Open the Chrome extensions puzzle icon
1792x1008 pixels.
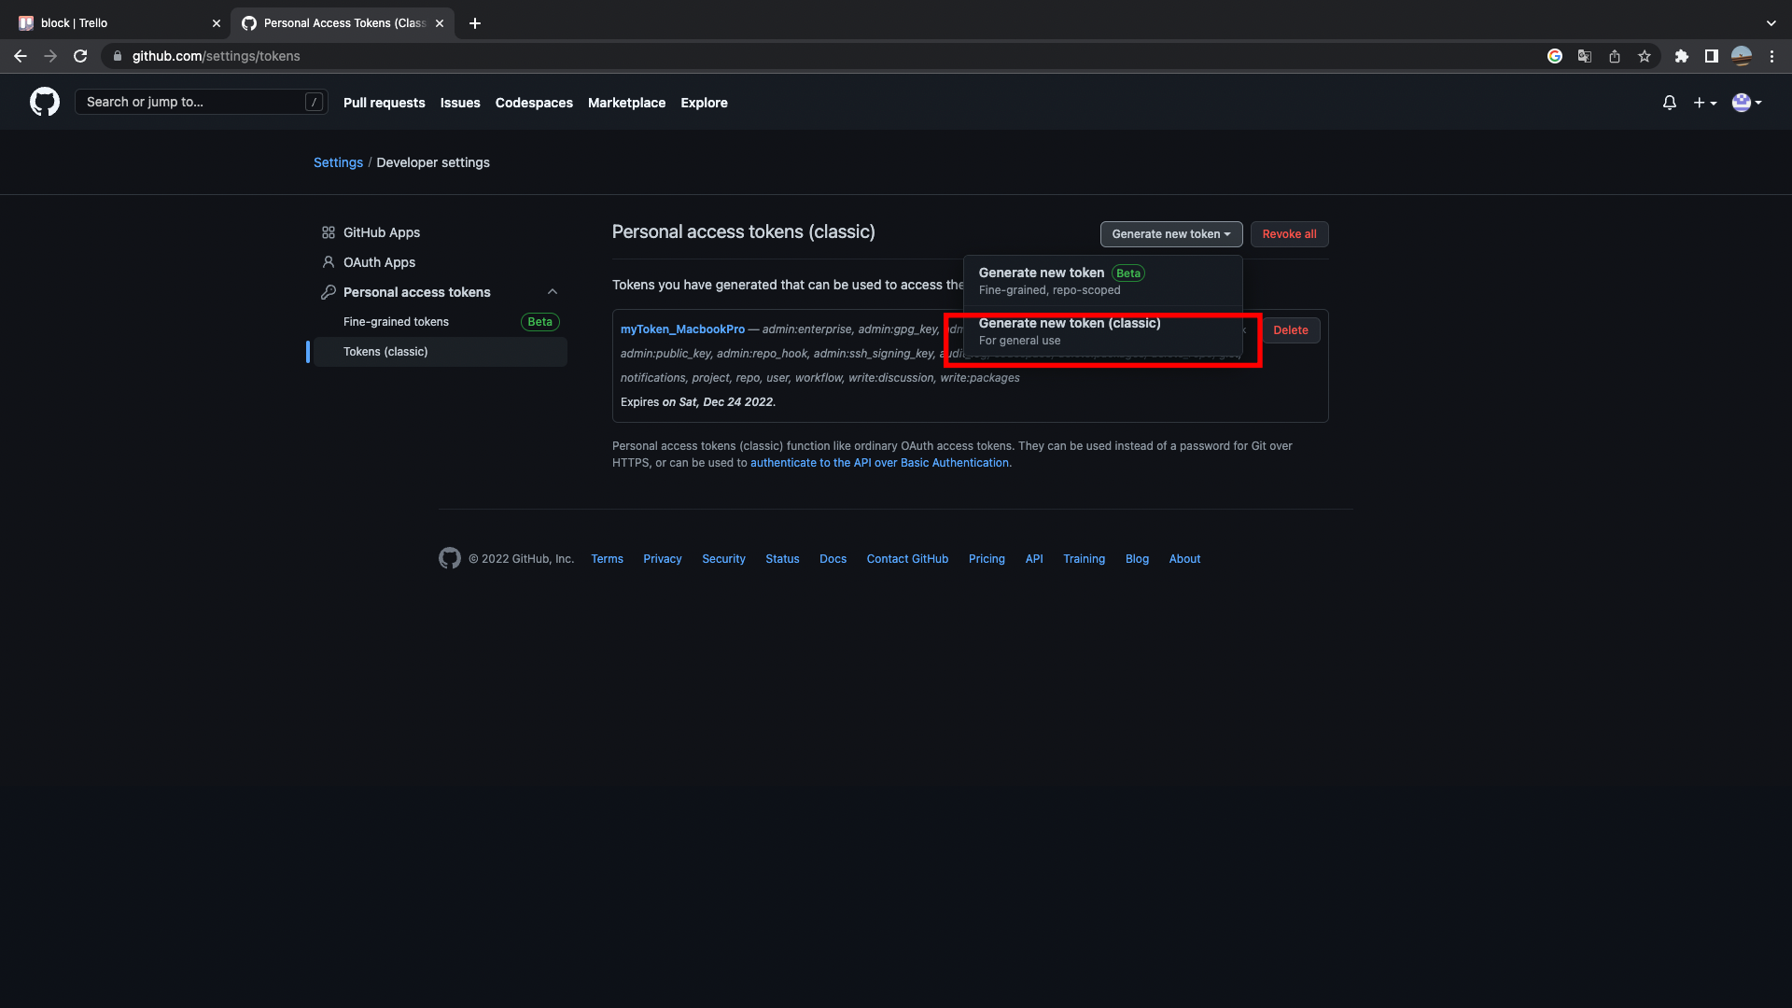point(1682,56)
